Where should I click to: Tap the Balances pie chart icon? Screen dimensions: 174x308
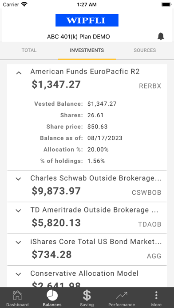click(52, 296)
